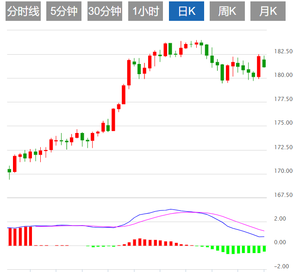Screen dimensions: 293x272
Task: Click the 175.00 price axis label
Action: [283, 123]
